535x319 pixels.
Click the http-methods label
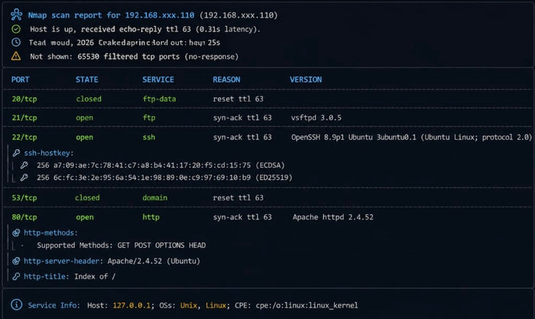(x=50, y=233)
